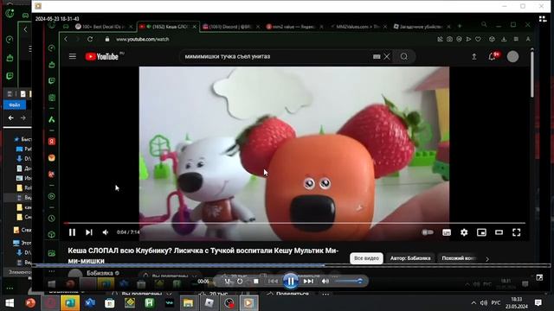Viewport: 554px width, 311px height.
Task: Open YouTube notifications bell
Action: click(x=493, y=56)
